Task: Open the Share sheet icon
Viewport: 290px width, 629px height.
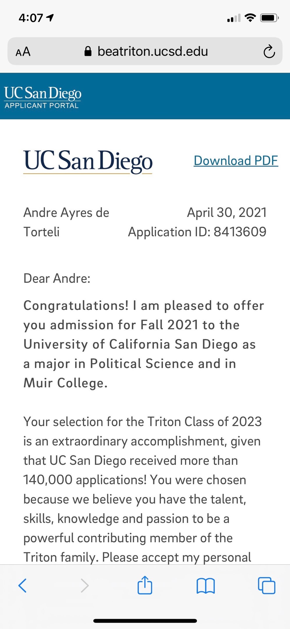Action: 145,585
